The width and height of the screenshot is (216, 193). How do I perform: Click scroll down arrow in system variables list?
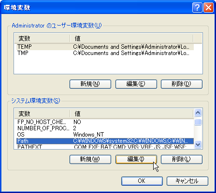[x=198, y=145]
